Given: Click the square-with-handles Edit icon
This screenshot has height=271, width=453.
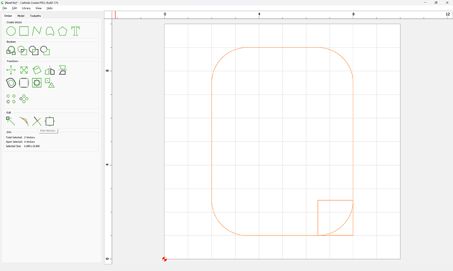Looking at the screenshot, I should coord(50,121).
